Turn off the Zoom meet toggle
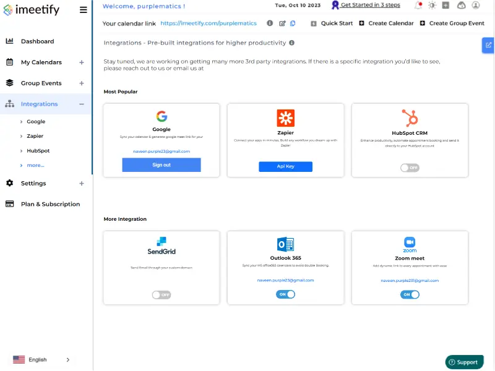The image size is (495, 371). coord(410,295)
